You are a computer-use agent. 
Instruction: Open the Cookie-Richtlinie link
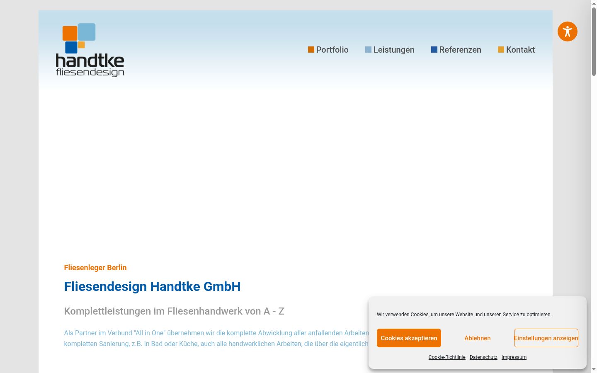pyautogui.click(x=447, y=357)
